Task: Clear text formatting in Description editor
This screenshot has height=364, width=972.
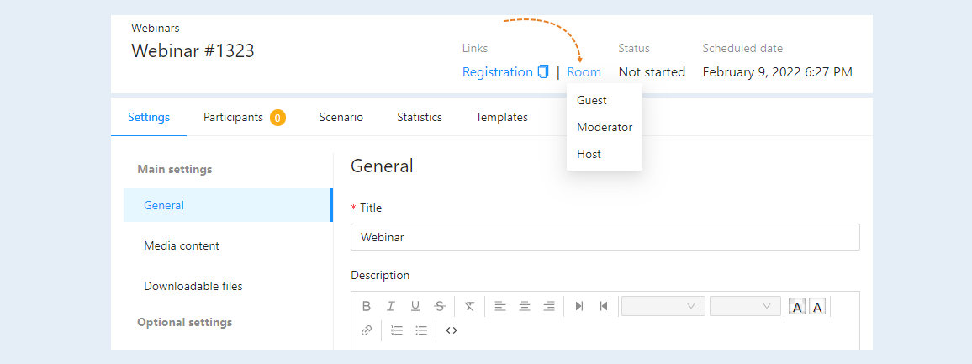Action: point(470,306)
